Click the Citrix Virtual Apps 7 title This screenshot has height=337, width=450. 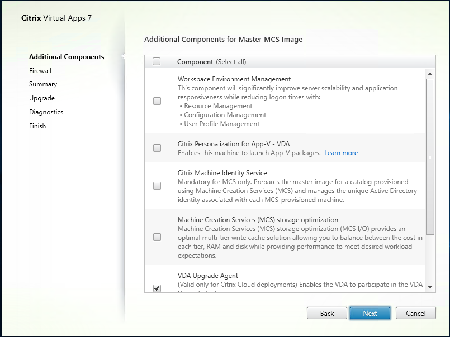tap(56, 18)
